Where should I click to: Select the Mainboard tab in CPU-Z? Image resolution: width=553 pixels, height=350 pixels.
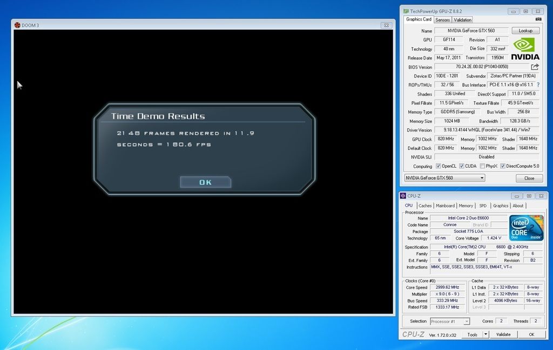click(445, 205)
